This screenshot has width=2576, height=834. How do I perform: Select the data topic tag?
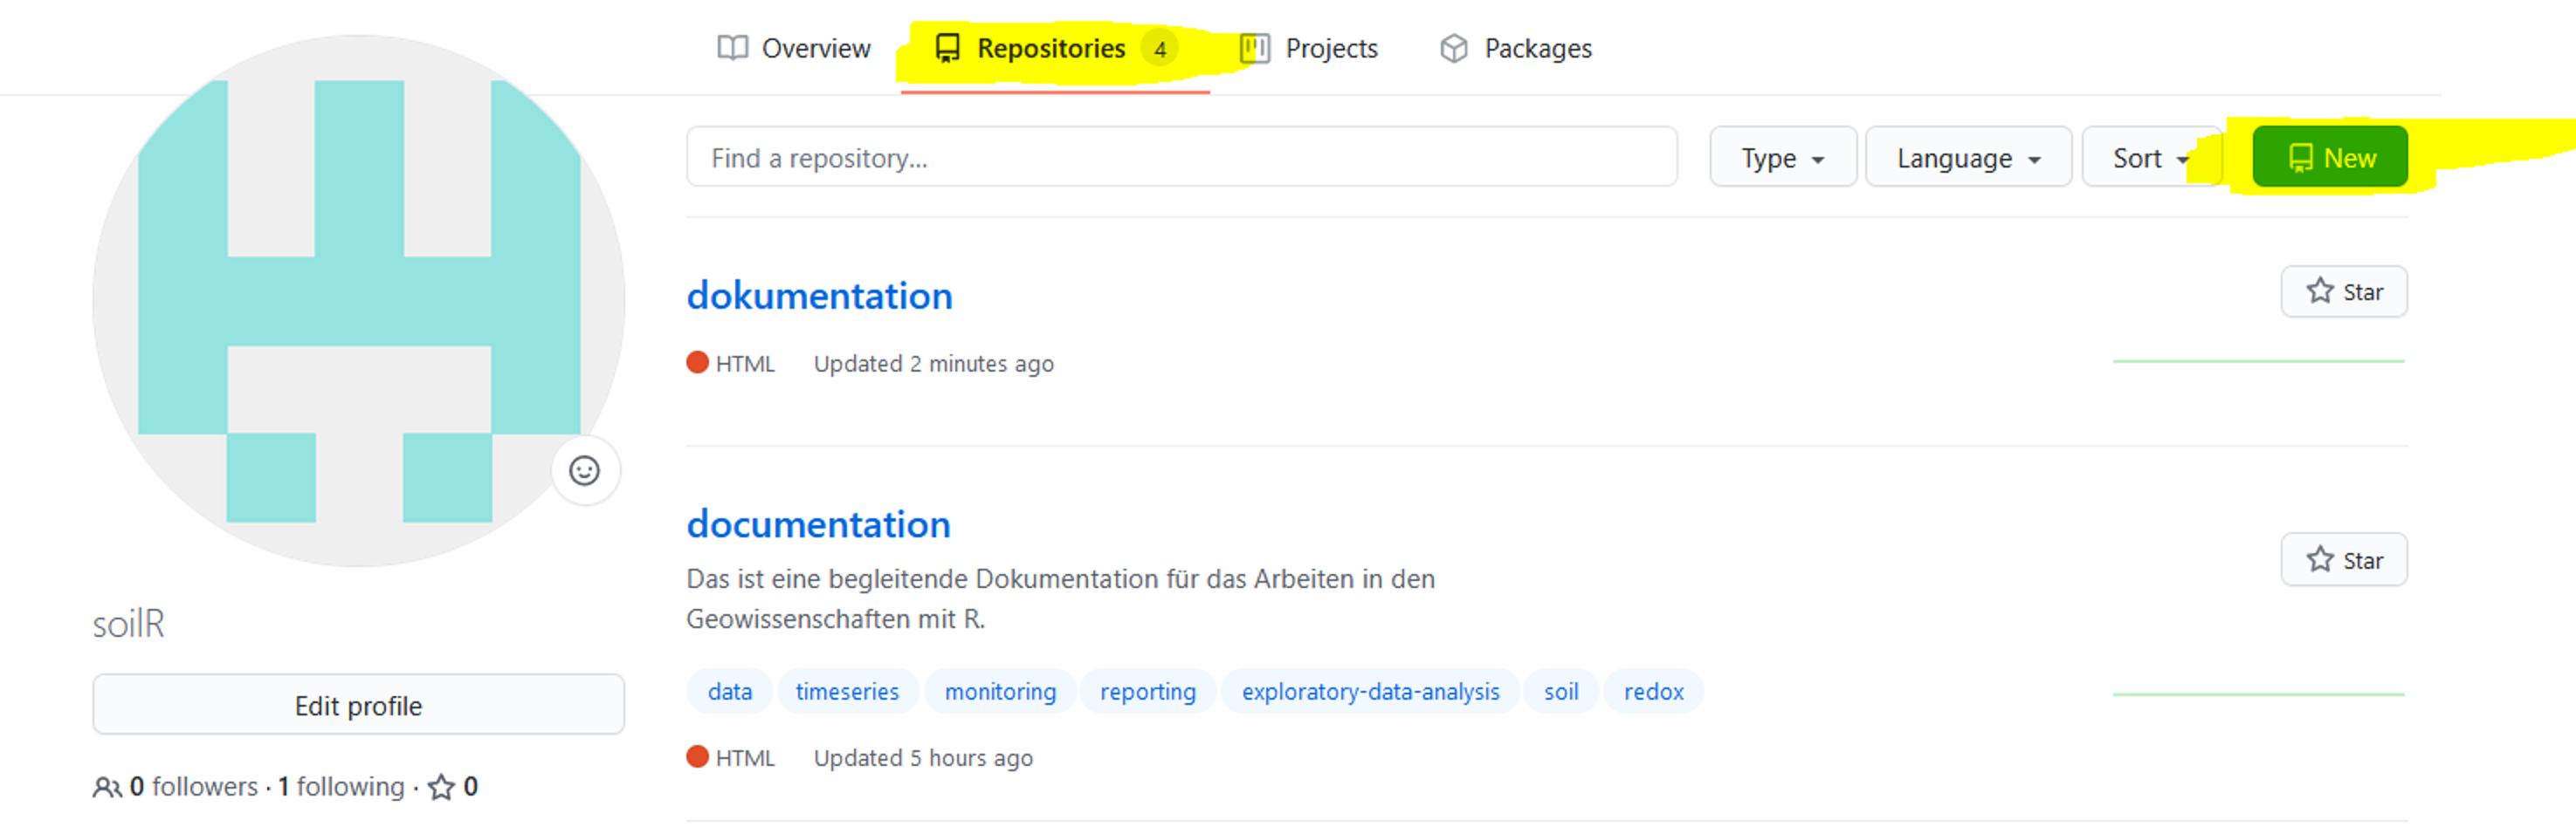pos(729,691)
